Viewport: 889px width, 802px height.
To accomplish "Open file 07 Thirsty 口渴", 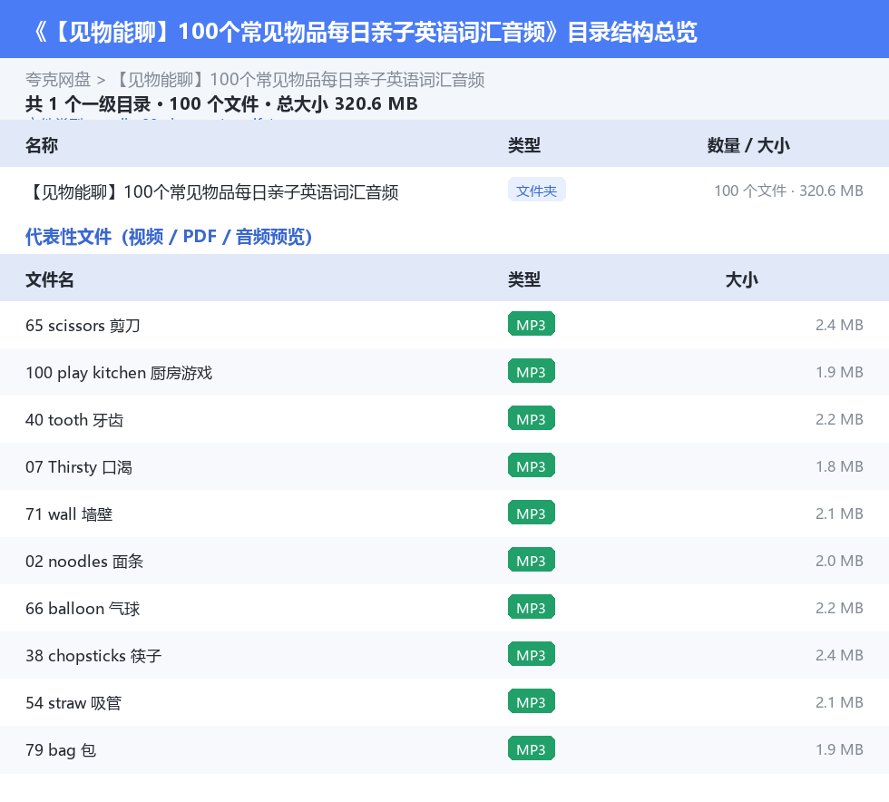I will click(x=79, y=467).
